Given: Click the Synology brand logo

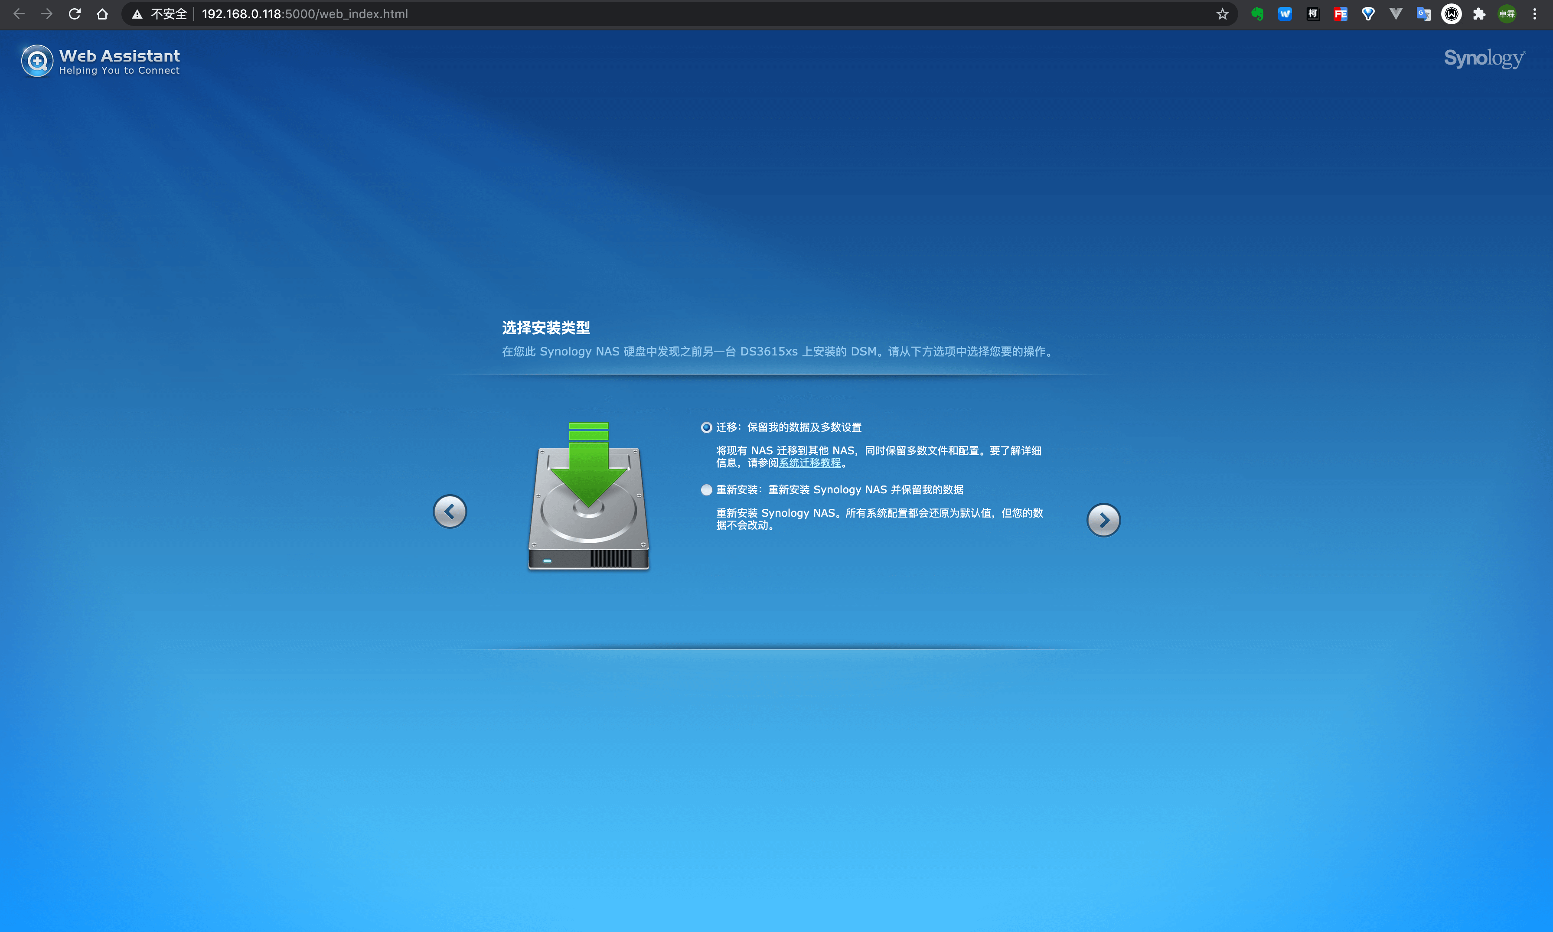Looking at the screenshot, I should pos(1484,59).
